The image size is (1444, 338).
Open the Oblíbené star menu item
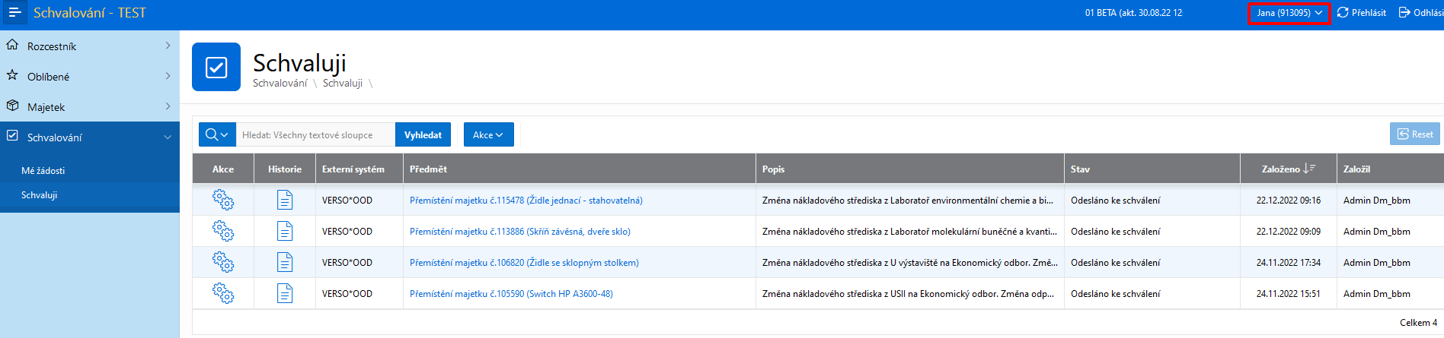[90, 76]
